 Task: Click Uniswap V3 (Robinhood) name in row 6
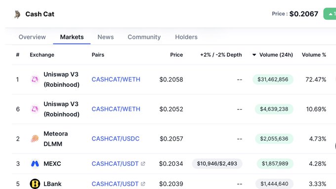pos(61,109)
